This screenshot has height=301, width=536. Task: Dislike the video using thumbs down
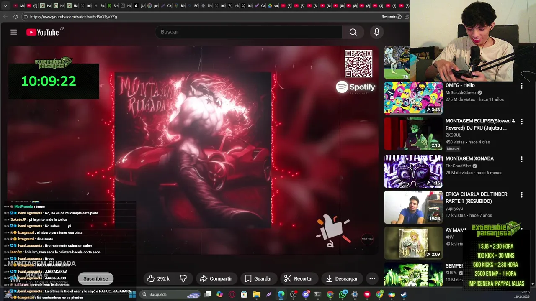(183, 278)
